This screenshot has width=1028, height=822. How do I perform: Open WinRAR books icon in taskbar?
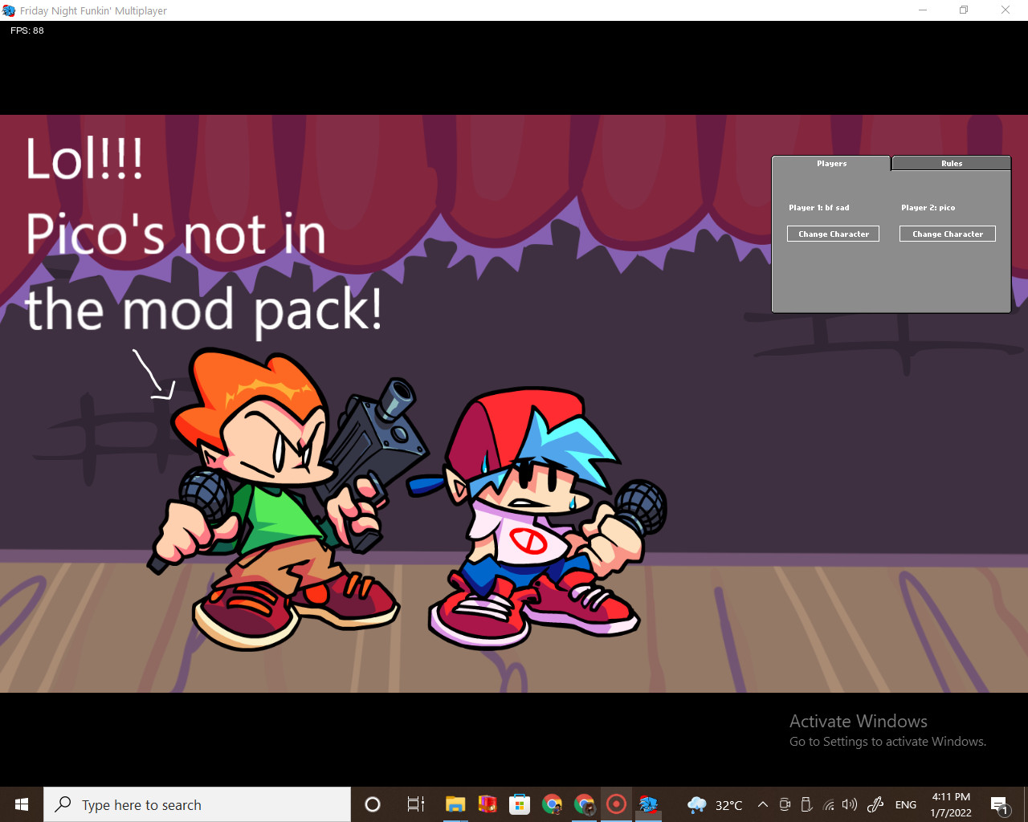(487, 804)
